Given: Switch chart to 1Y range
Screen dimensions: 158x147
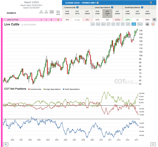Looking at the screenshot, I should (x=108, y=24).
